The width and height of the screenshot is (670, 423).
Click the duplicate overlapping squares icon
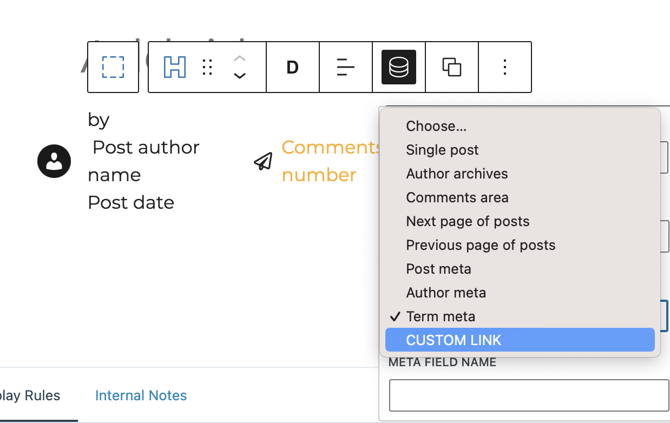point(452,67)
